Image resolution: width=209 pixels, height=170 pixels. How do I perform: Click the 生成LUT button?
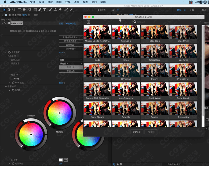pos(71,71)
